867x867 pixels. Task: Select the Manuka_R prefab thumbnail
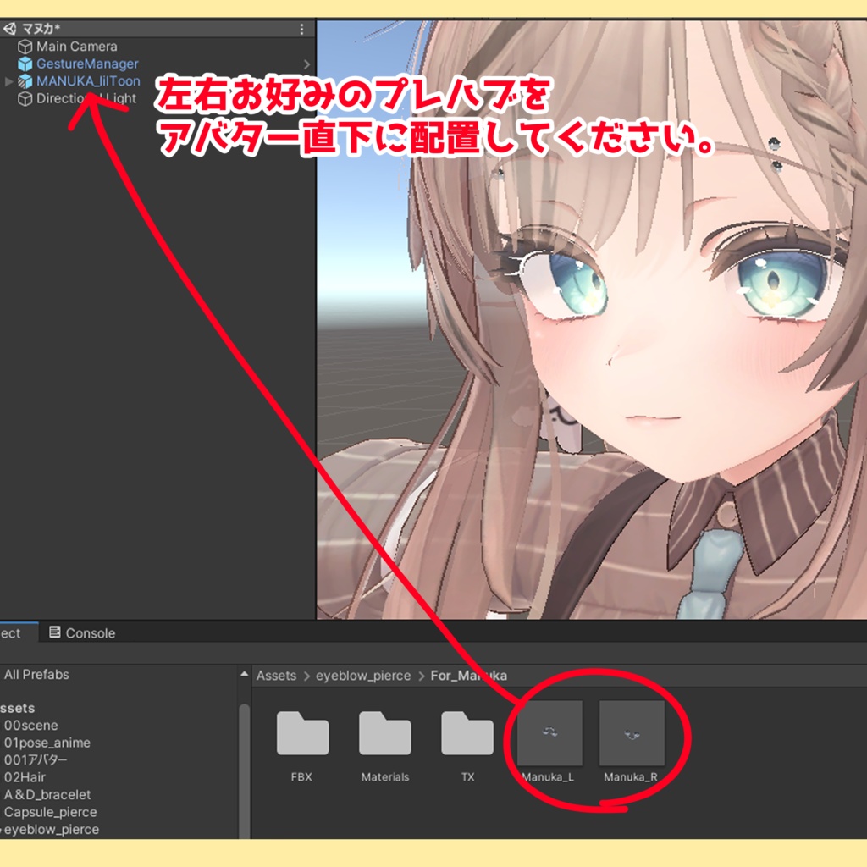tap(632, 733)
